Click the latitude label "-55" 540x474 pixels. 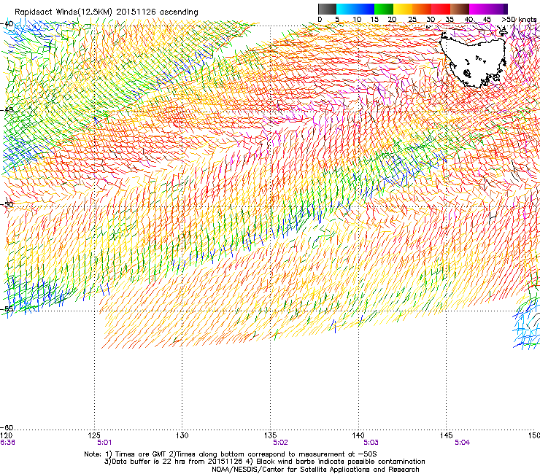click(7, 309)
